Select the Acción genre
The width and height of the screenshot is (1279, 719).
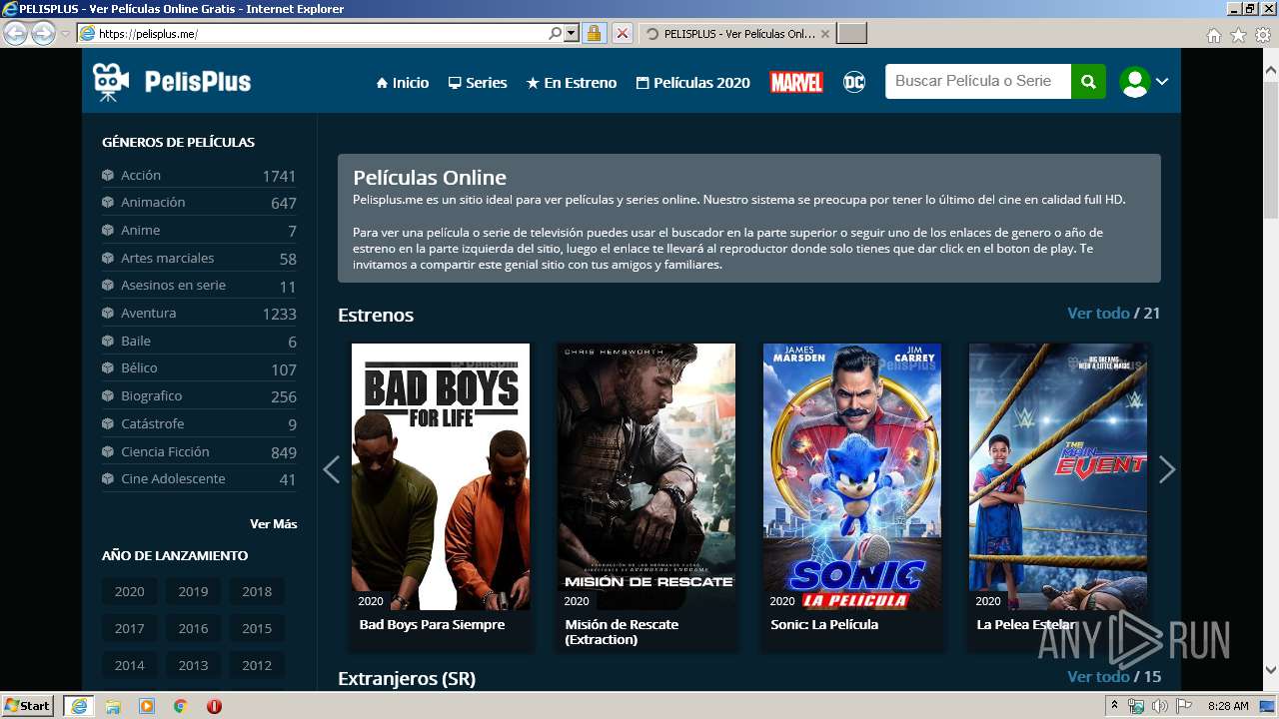[x=199, y=175]
